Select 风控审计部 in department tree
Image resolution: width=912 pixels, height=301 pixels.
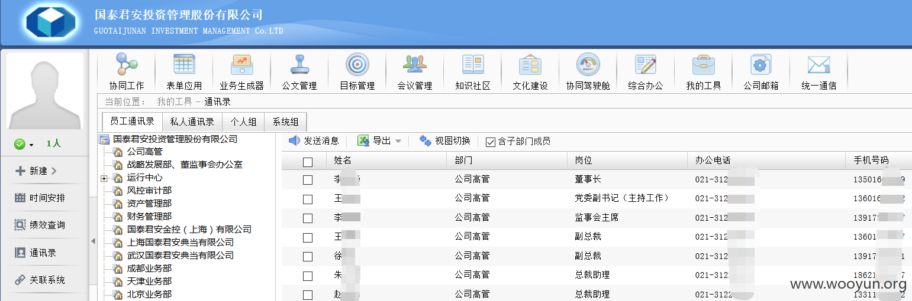coord(149,190)
